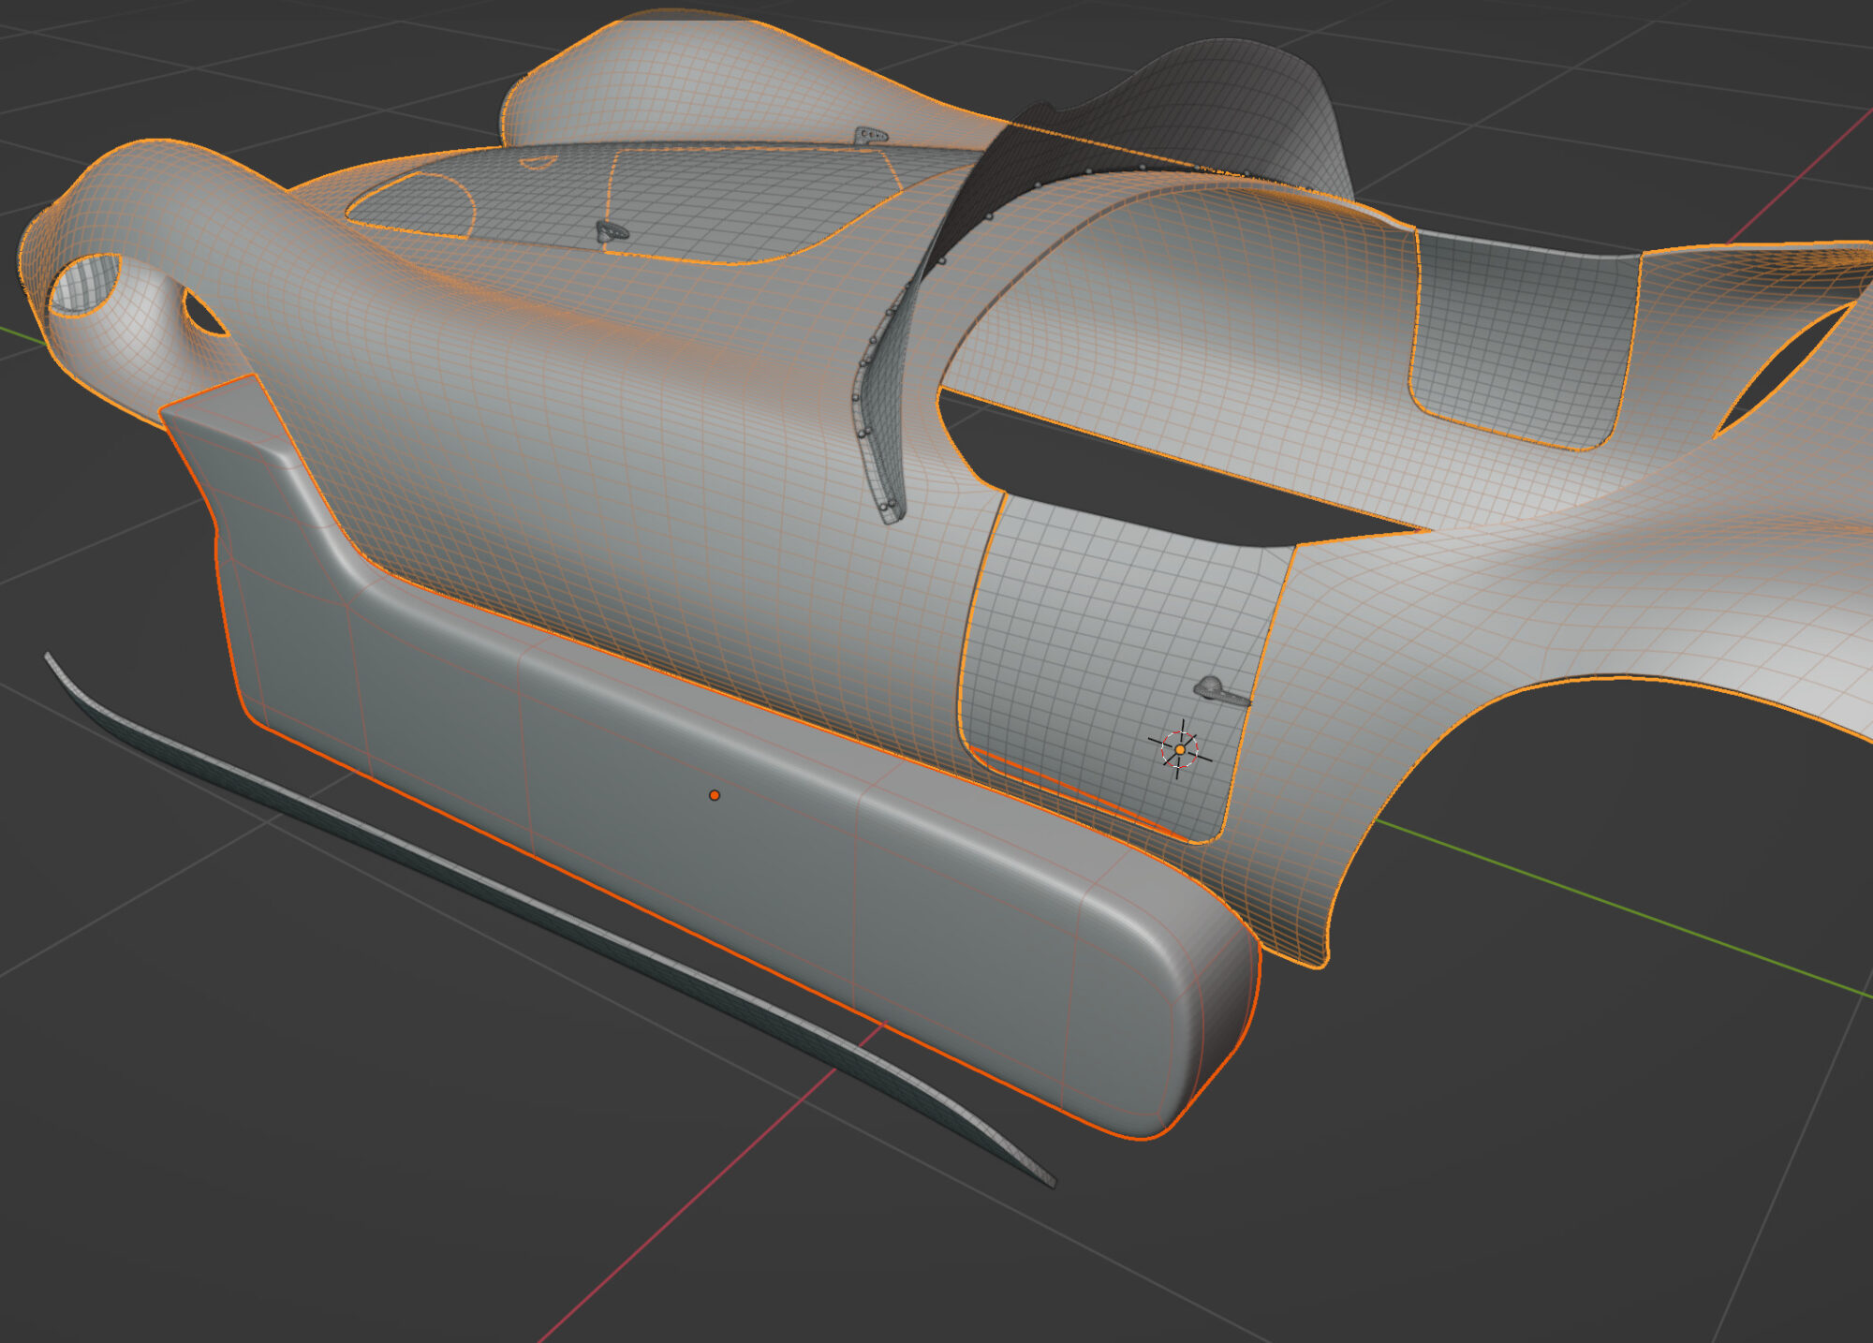Select the door handle on the side door

pos(1220,691)
